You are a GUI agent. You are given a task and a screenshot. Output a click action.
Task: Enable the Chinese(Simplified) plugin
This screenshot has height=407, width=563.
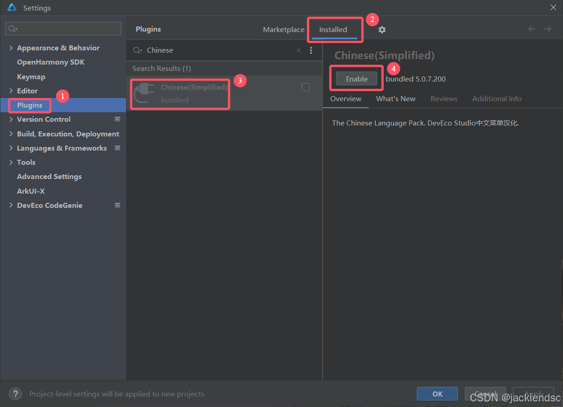(x=357, y=79)
